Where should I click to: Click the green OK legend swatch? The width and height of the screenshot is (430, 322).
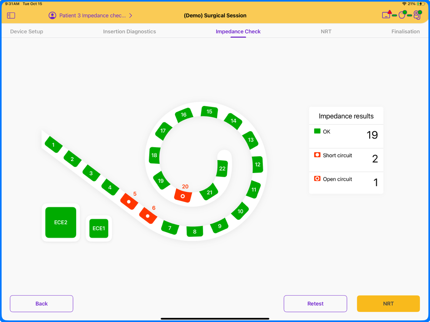coord(317,131)
